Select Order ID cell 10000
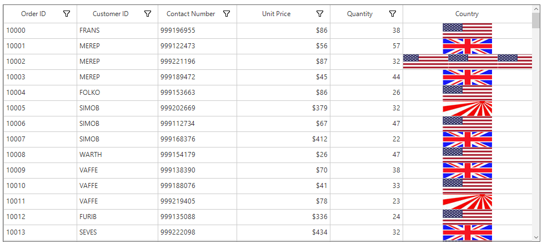The width and height of the screenshot is (542, 244). click(x=40, y=30)
